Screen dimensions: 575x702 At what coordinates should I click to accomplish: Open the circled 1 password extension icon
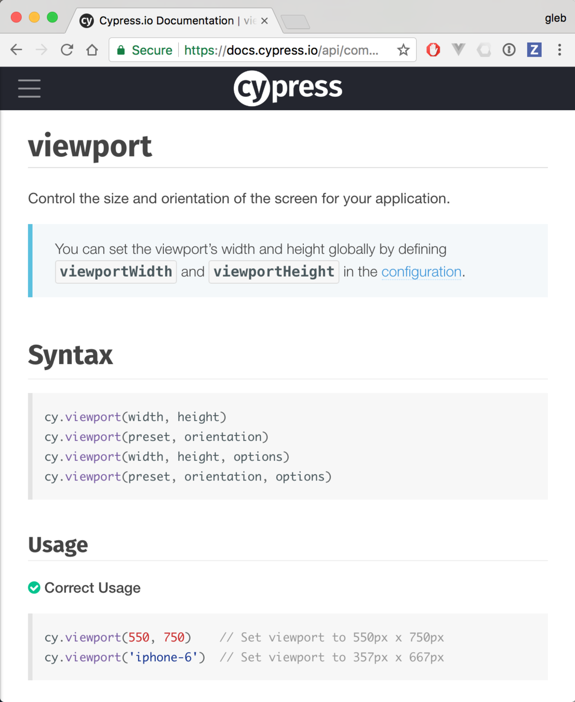(509, 50)
